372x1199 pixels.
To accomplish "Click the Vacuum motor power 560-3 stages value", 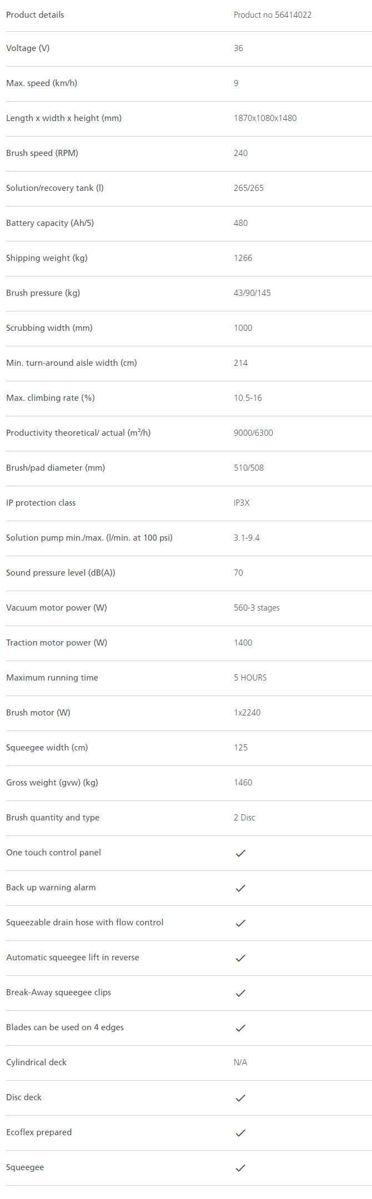I will [x=257, y=608].
